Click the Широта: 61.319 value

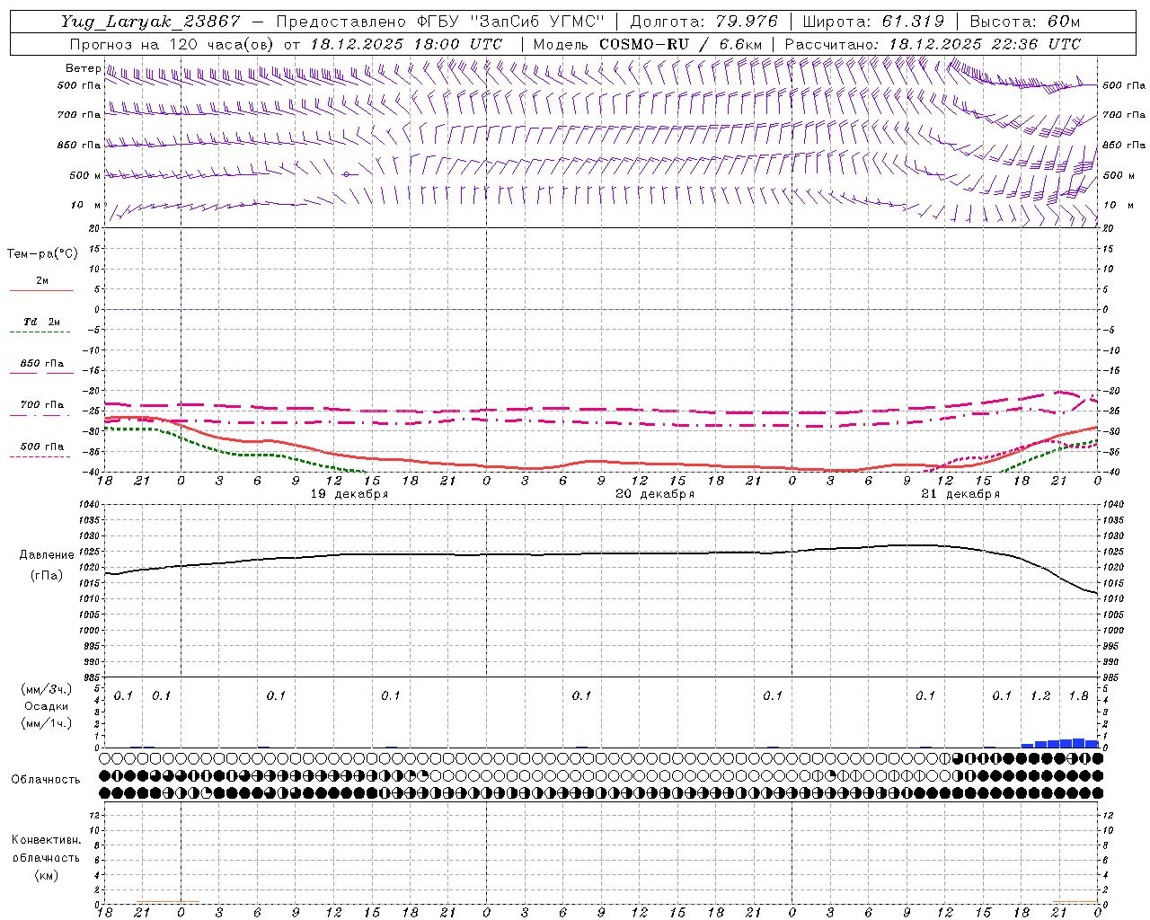click(873, 22)
